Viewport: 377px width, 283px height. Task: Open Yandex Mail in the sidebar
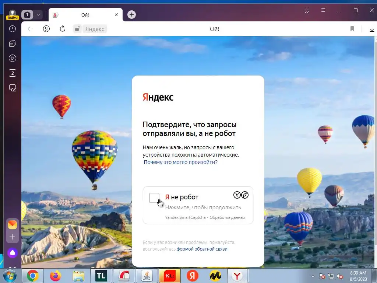13,225
